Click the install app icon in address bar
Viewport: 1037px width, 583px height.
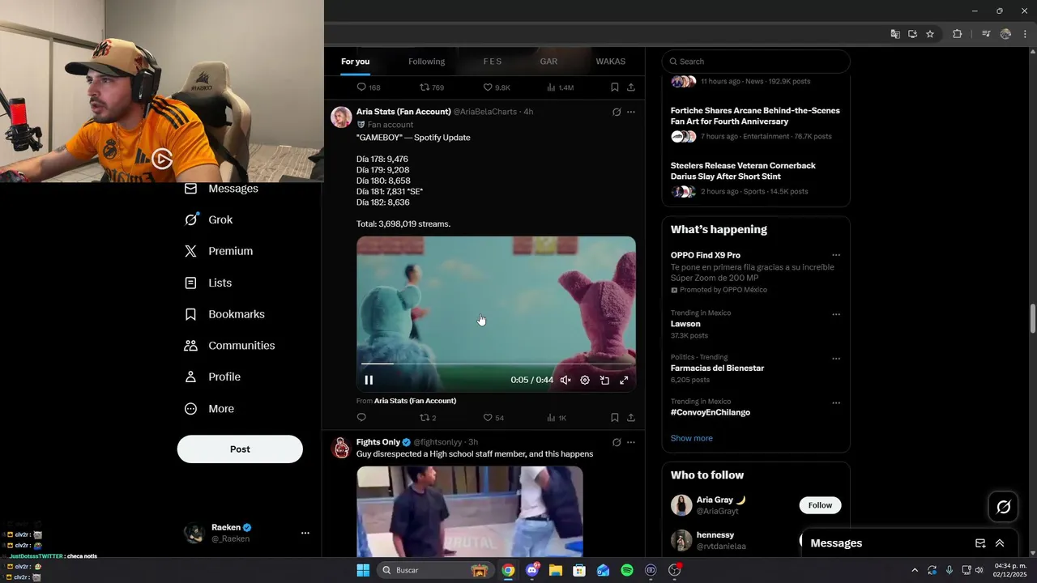(912, 34)
